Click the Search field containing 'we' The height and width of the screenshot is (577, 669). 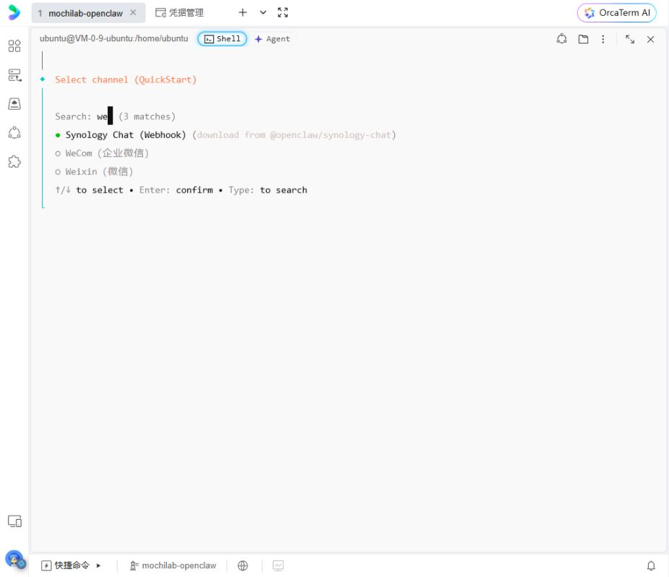click(84, 116)
